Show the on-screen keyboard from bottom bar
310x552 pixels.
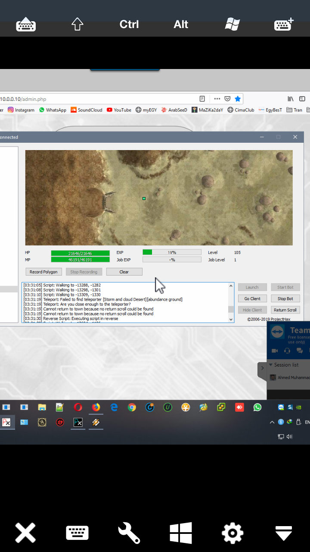pos(77,533)
